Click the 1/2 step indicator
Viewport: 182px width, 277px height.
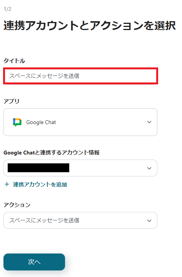(x=8, y=9)
